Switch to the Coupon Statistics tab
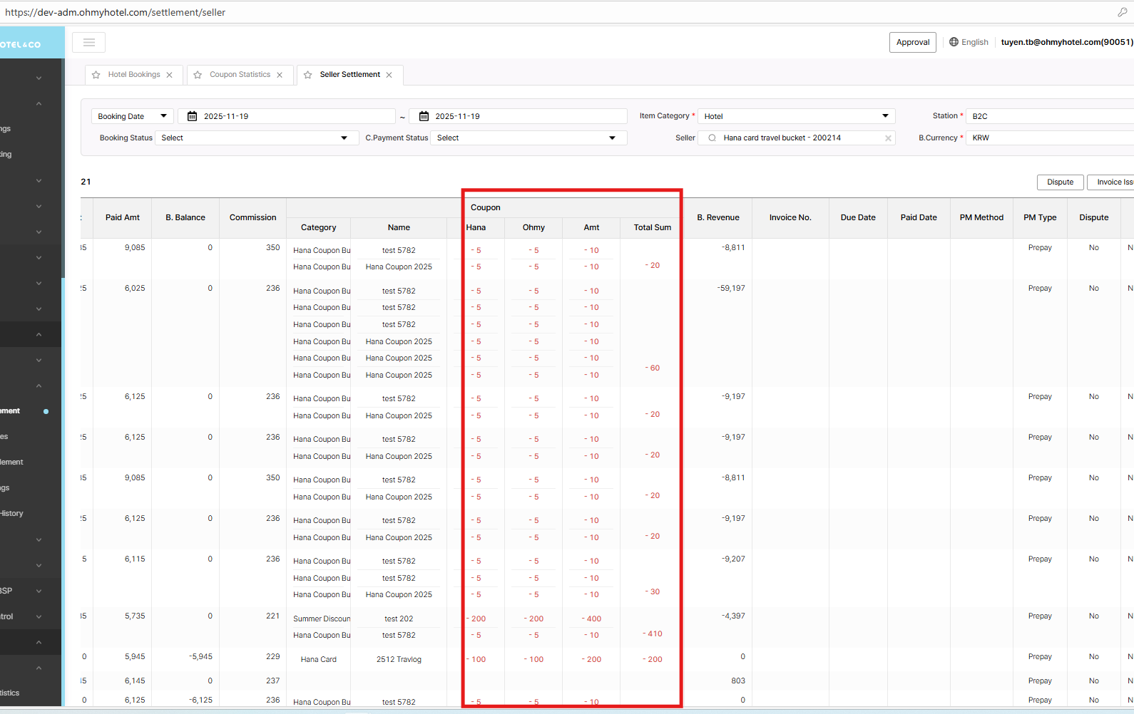This screenshot has height=714, width=1134. click(x=240, y=75)
